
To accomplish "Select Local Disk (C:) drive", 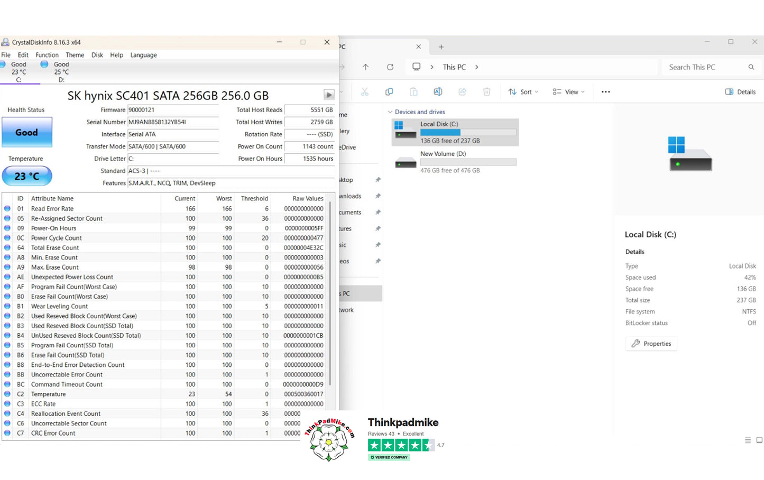I will (x=455, y=132).
